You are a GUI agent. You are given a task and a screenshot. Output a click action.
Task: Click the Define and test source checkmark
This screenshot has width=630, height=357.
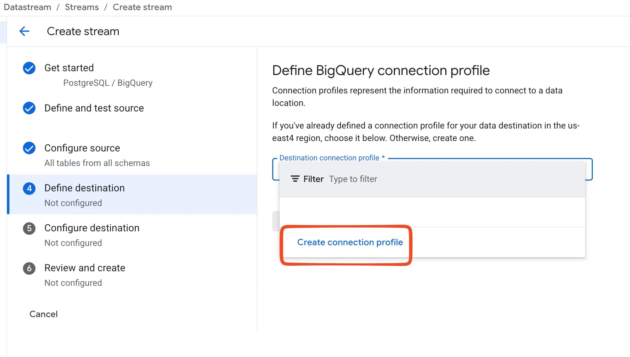point(29,108)
